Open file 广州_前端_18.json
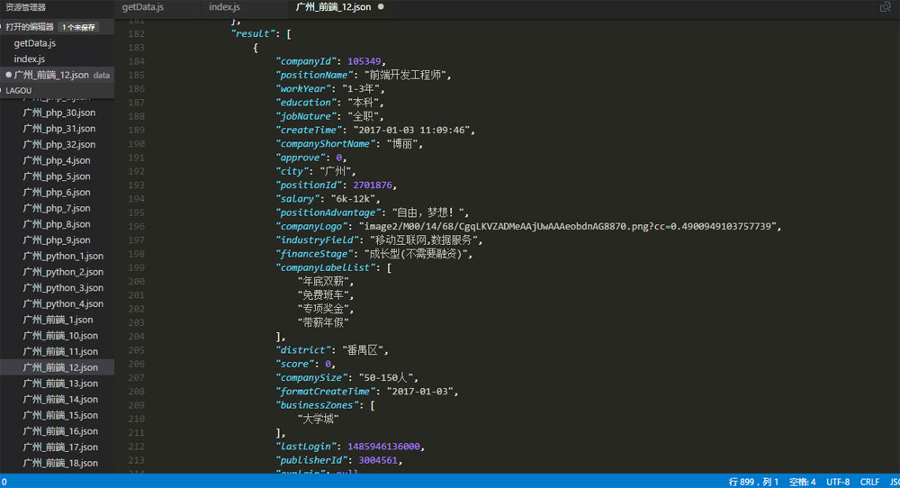This screenshot has height=488, width=900. pos(60,463)
